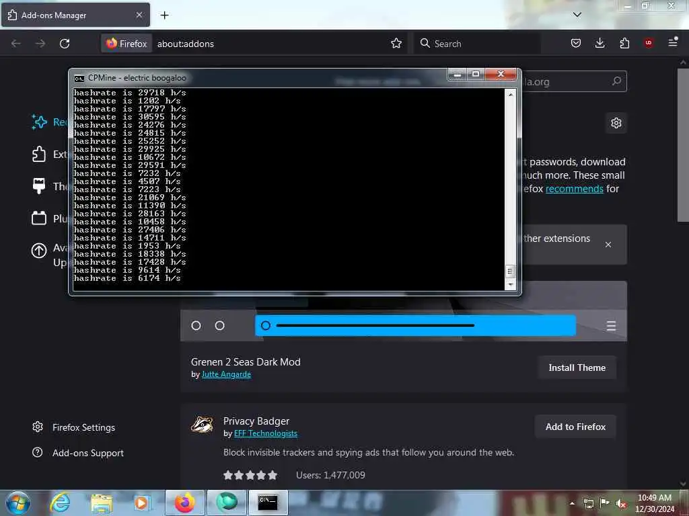Click the 'Users: 1,477,009' text
689x516 pixels.
330,475
